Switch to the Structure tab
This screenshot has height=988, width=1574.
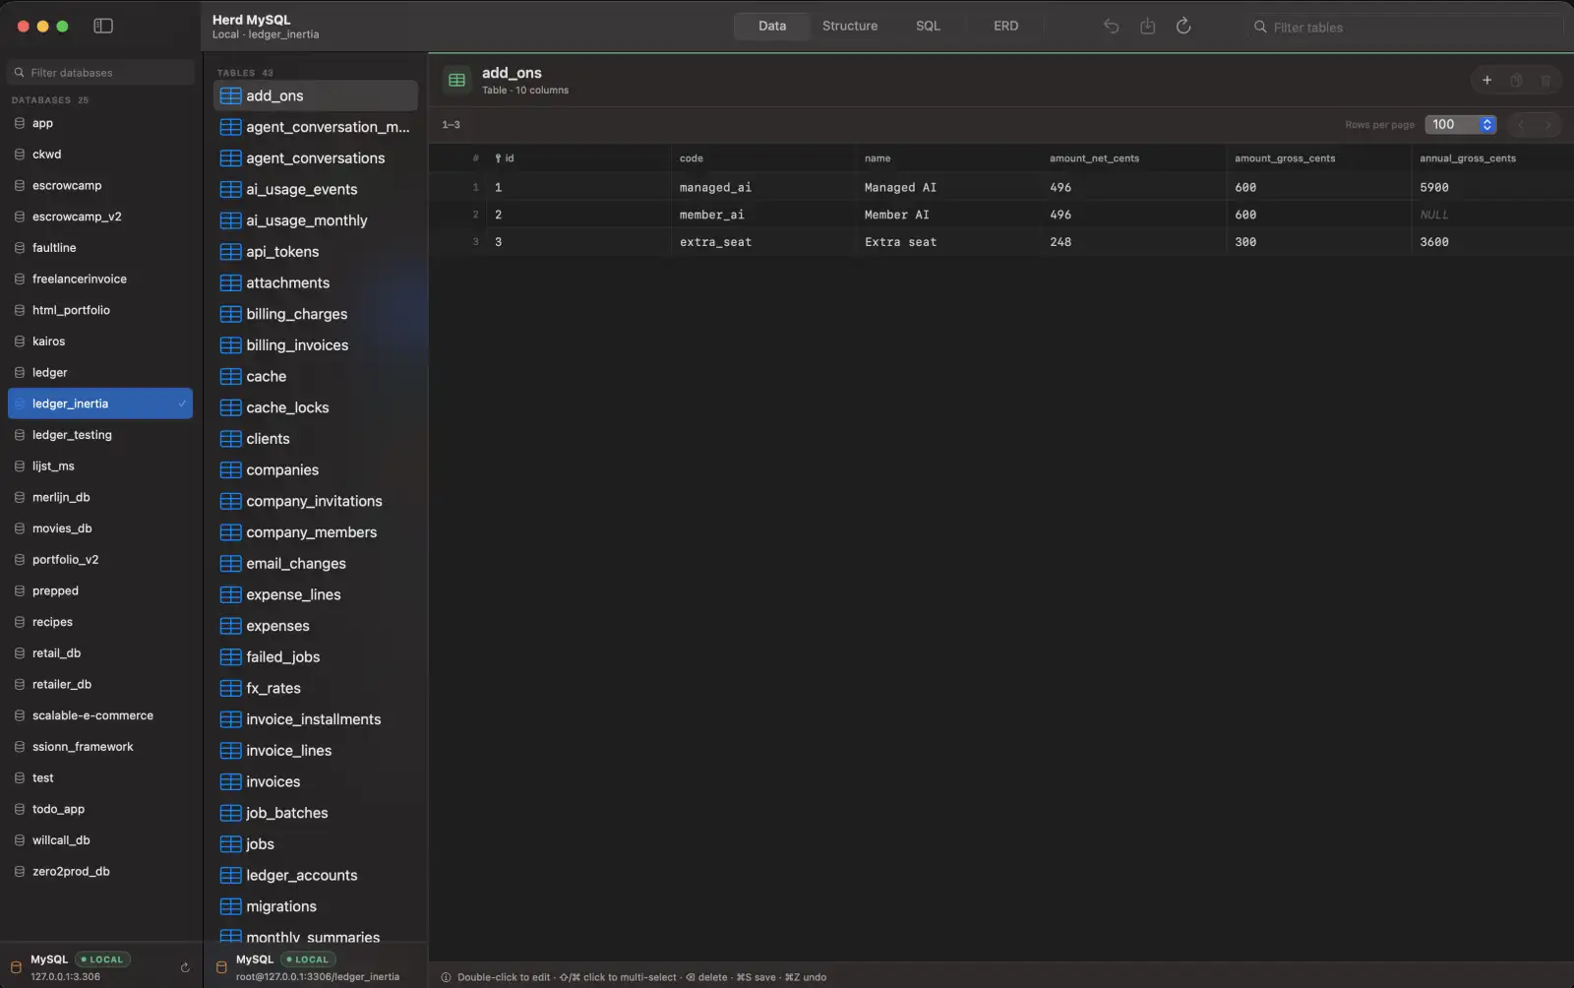tap(850, 27)
